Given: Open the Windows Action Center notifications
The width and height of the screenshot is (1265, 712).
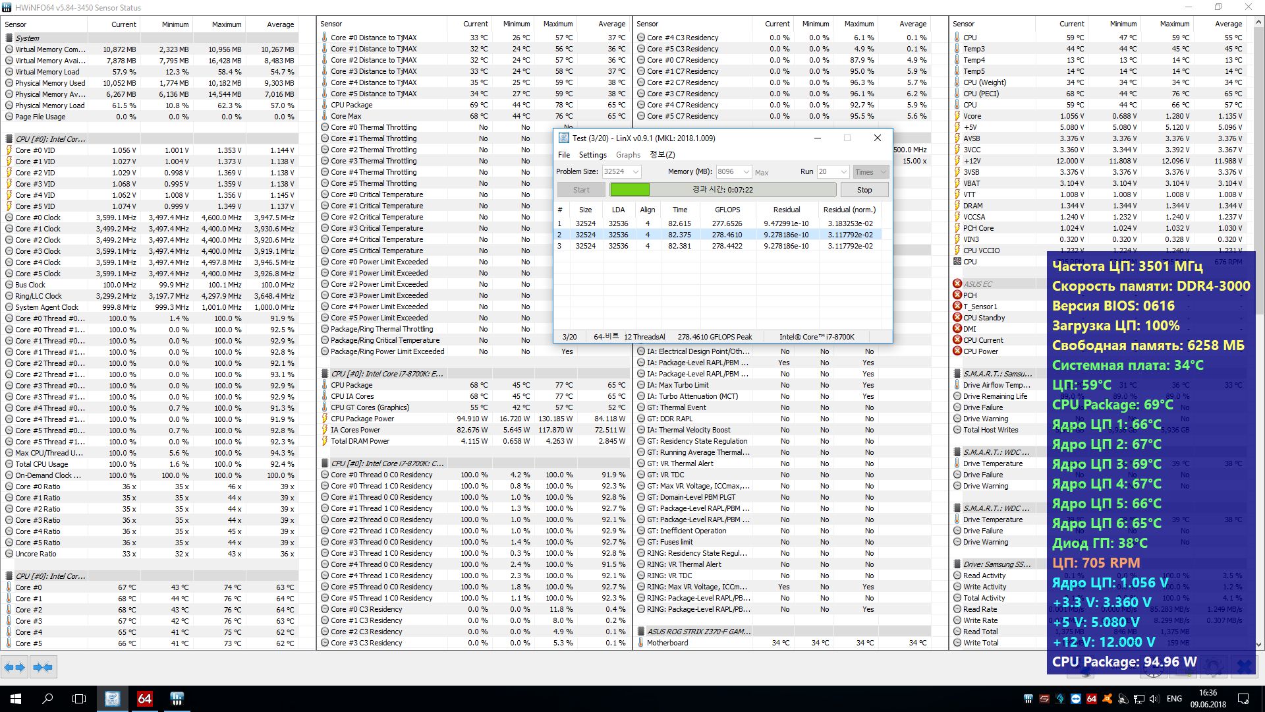Looking at the screenshot, I should pos(1243,698).
